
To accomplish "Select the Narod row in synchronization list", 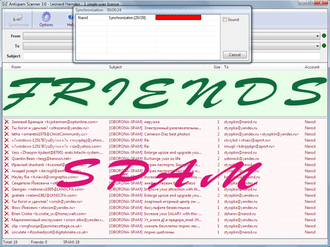I will [x=148, y=18].
